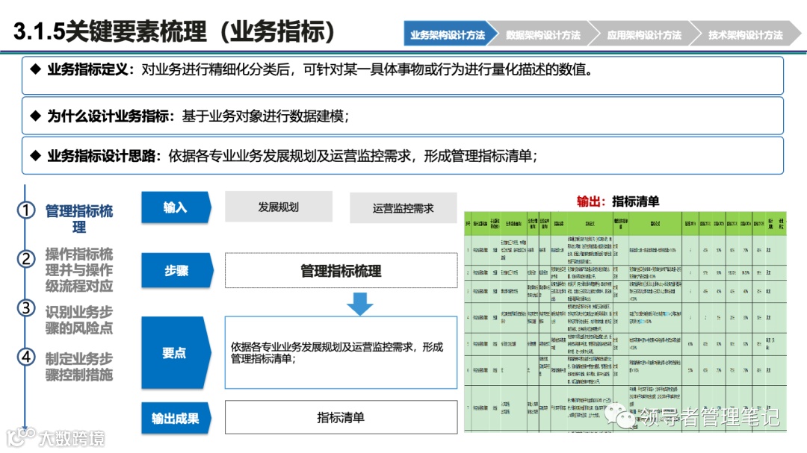This screenshot has width=807, height=453.
Task: Select step 制定业务步骤控制措施
Action: pyautogui.click(x=78, y=366)
